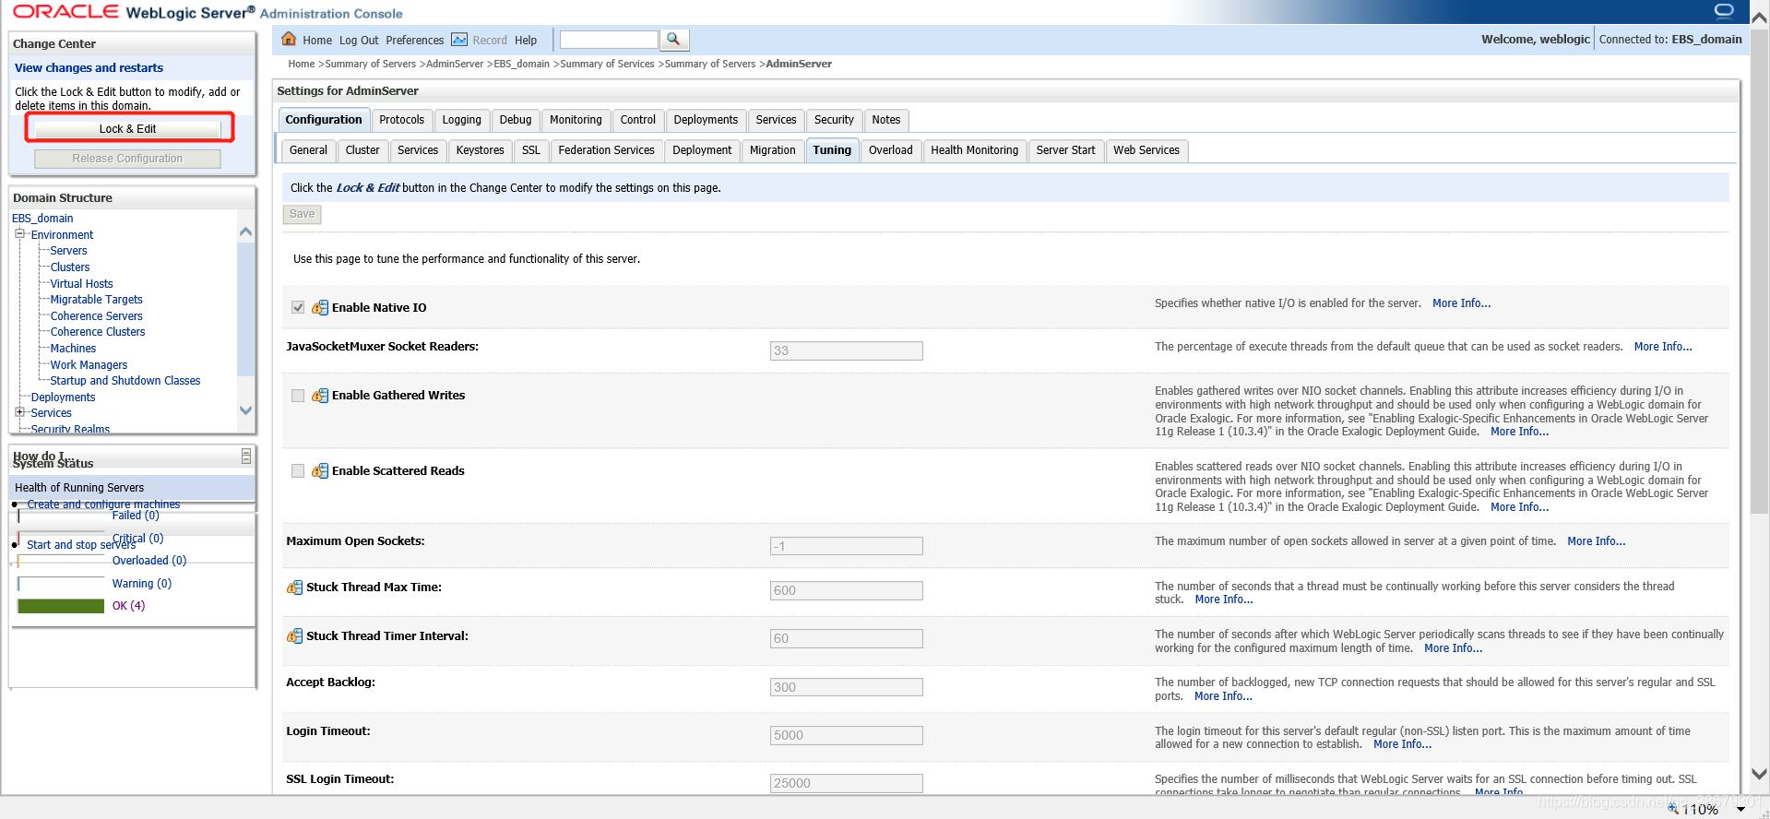Open More Info for Maximum Open Sockets
Screen dimensions: 1770x819
(1596, 541)
